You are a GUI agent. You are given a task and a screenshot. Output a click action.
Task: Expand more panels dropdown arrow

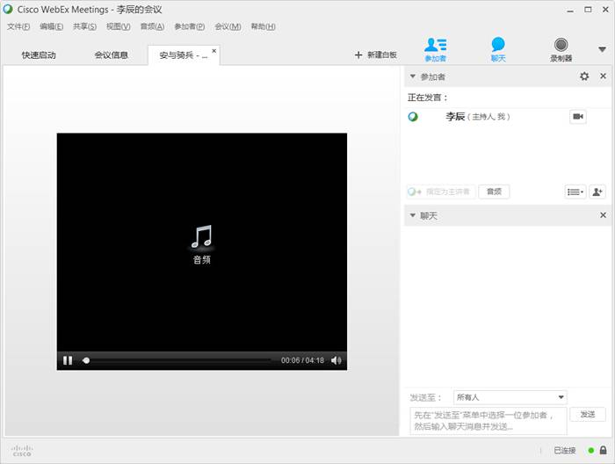[x=602, y=49]
